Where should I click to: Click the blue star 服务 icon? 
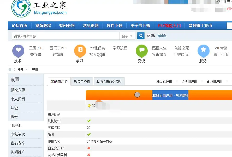(204, 51)
